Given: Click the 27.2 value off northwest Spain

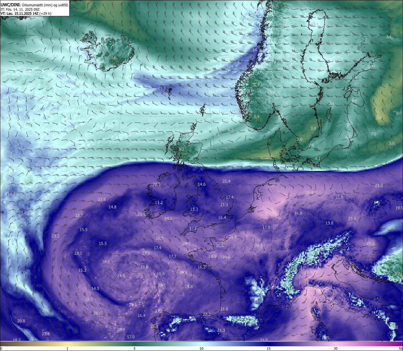Looking at the screenshot, I should point(159,311).
